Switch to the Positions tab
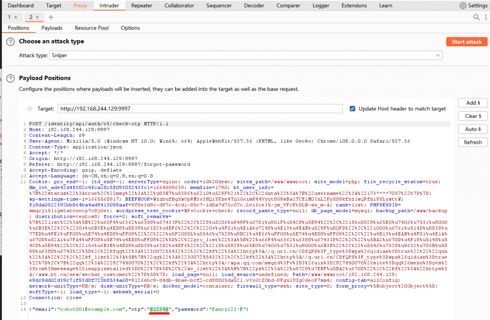The image size is (490, 320). (19, 28)
